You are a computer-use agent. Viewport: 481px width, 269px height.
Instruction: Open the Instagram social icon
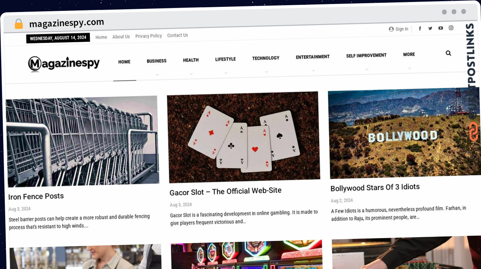pos(451,28)
